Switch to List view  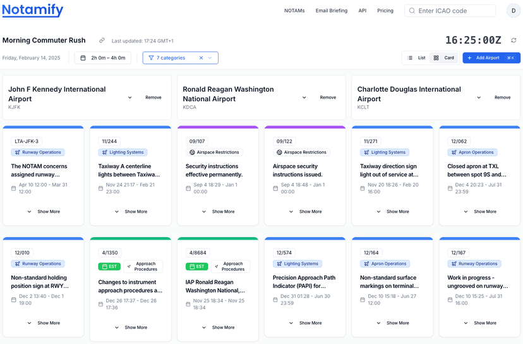pos(416,58)
